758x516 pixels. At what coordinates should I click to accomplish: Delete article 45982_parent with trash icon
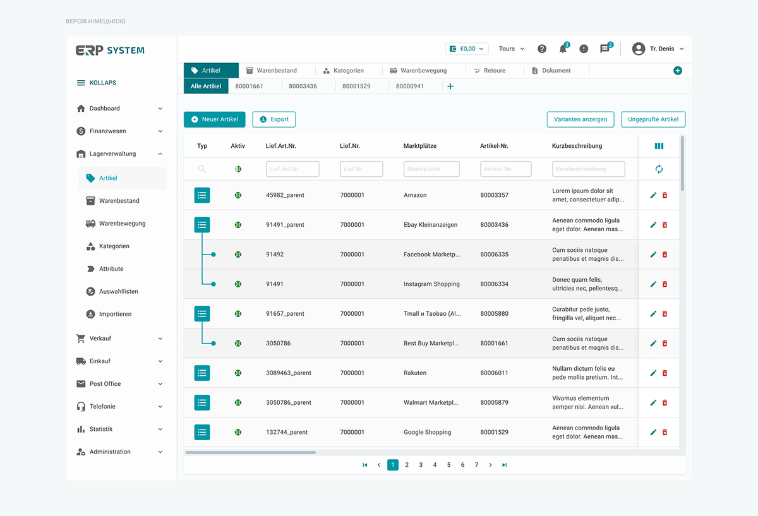[665, 195]
